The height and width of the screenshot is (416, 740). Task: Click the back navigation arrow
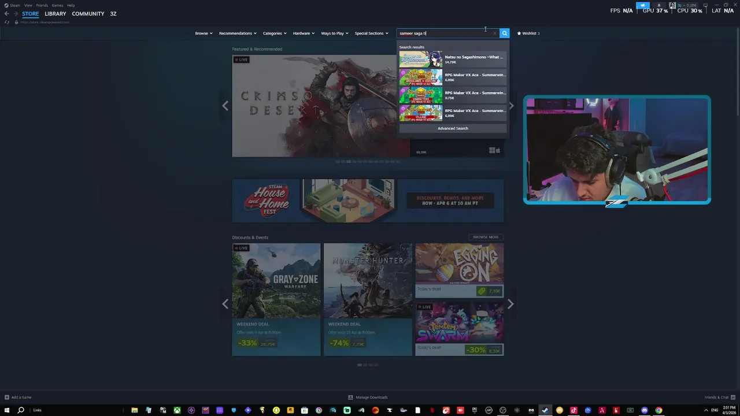(6, 14)
